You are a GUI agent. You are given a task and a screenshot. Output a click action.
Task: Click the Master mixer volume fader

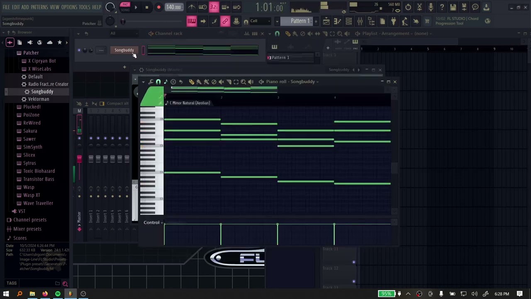click(x=79, y=159)
